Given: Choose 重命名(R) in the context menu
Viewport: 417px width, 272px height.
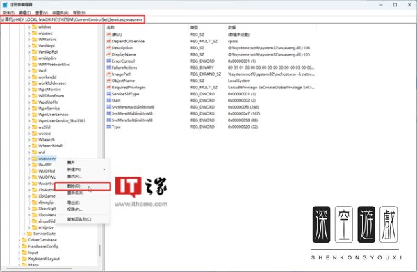Looking at the screenshot, I should pos(83,193).
